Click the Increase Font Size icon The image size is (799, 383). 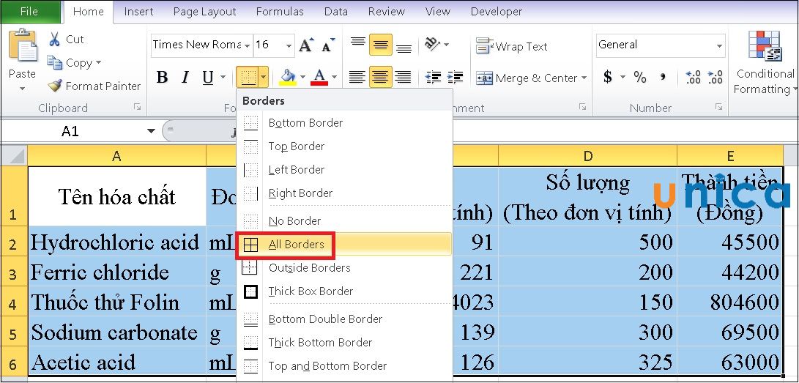(x=306, y=45)
